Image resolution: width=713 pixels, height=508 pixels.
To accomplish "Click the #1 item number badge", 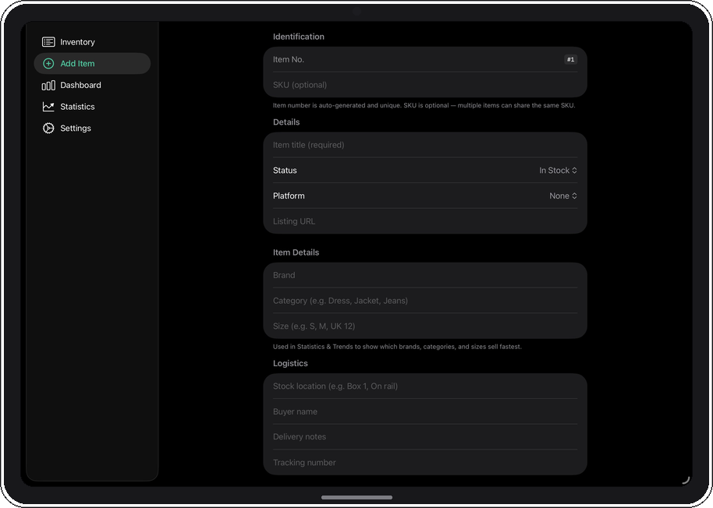I will [571, 59].
